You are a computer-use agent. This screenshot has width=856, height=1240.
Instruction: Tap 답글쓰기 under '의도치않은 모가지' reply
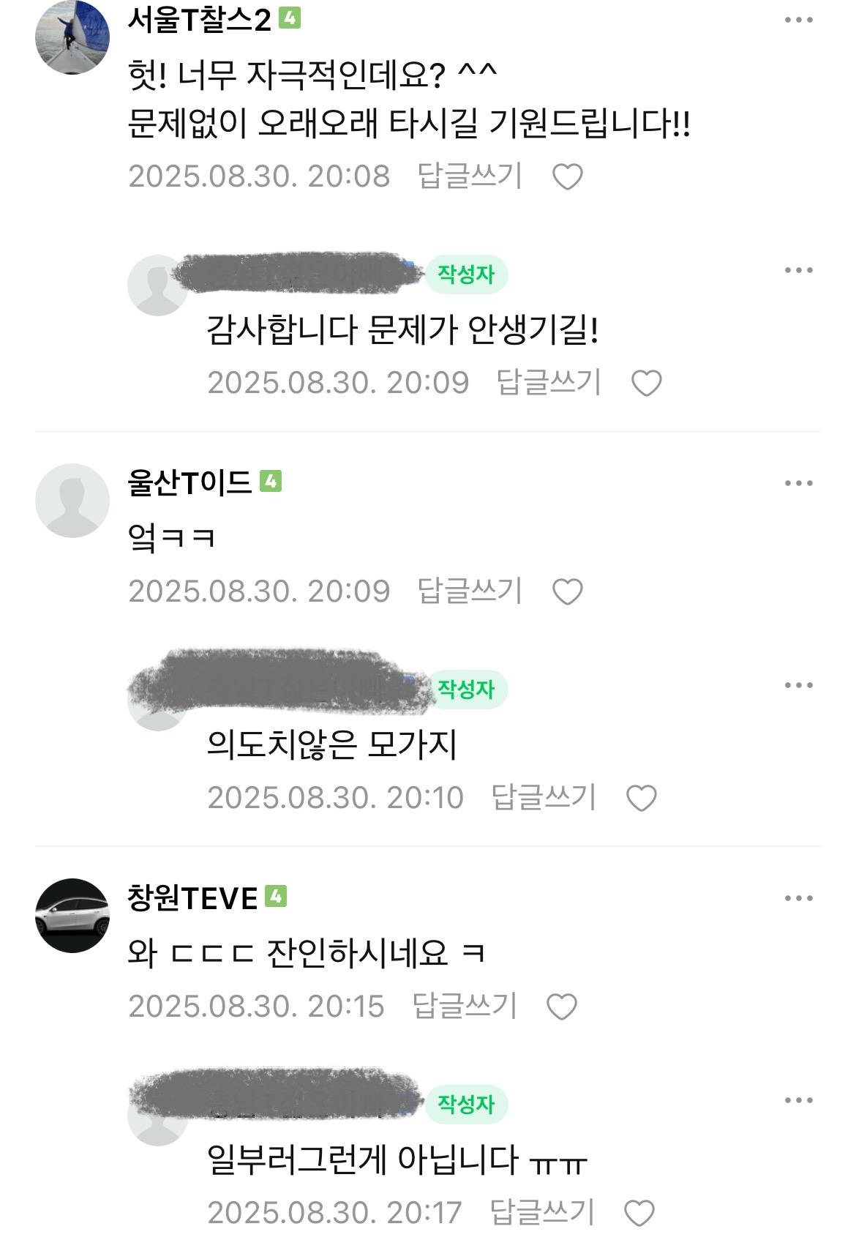(544, 797)
